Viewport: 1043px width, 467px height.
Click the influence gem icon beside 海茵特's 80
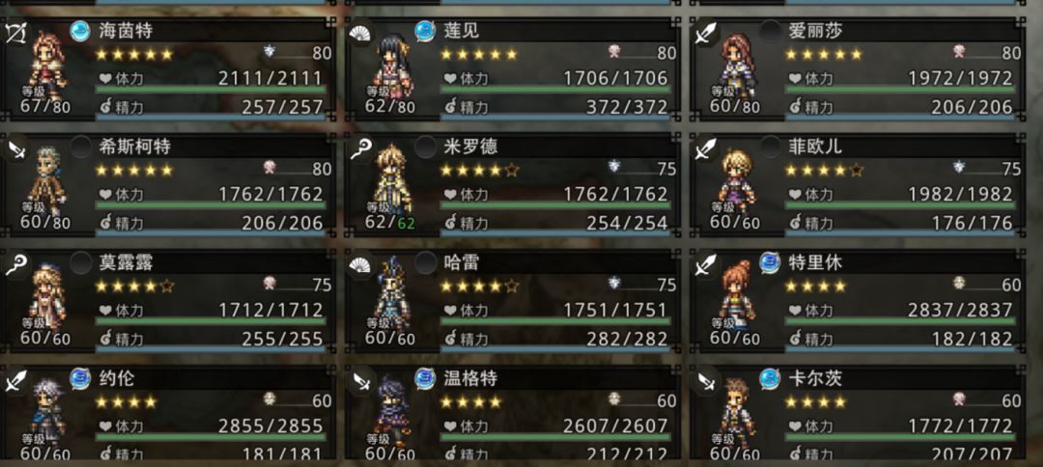tap(269, 51)
